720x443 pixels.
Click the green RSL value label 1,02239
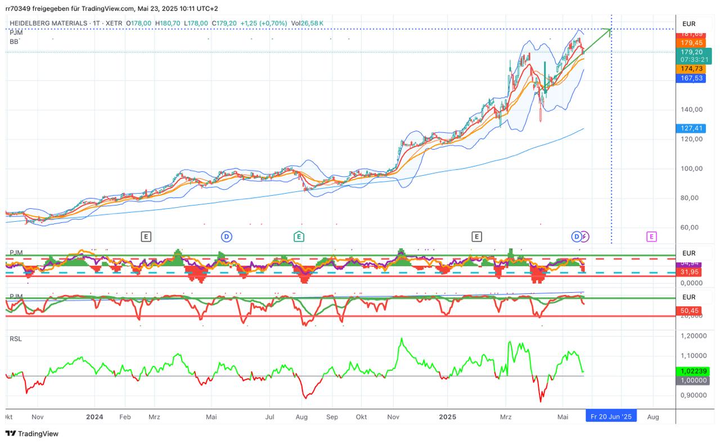tap(692, 372)
